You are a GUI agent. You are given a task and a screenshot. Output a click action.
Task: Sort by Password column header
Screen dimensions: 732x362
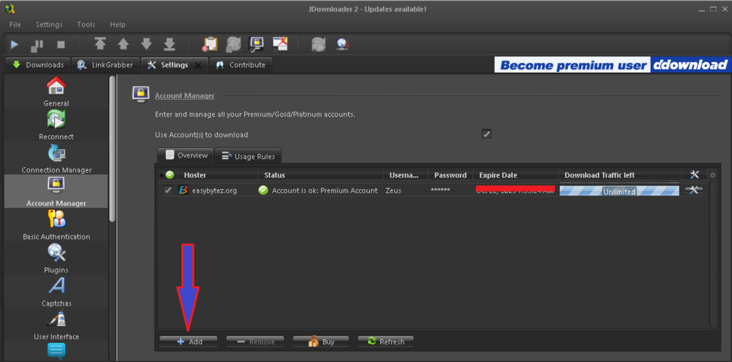point(451,175)
